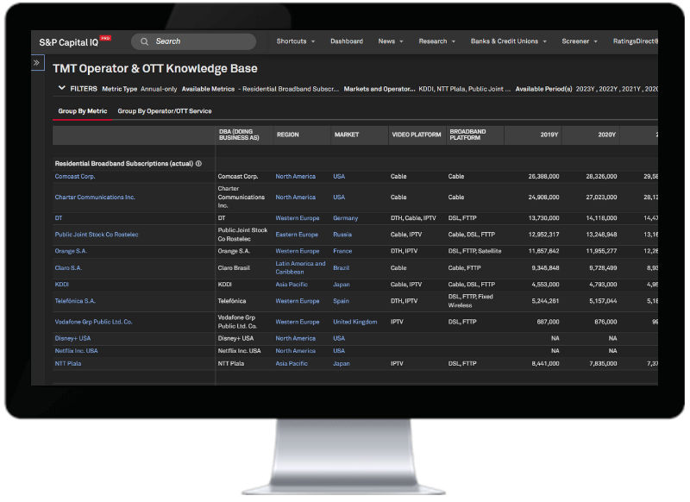Open the Claro S.A. link
The image size is (690, 502).
(68, 268)
